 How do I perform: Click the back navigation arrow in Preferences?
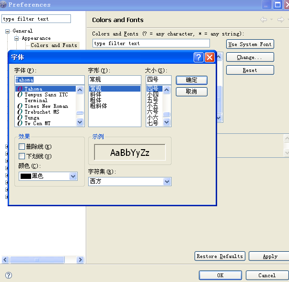(x=264, y=20)
